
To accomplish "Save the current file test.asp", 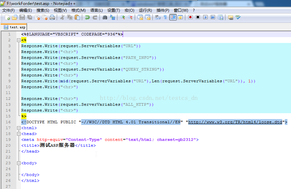I will point(22,17).
